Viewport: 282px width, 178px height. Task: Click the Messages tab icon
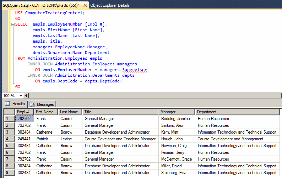point(32,104)
